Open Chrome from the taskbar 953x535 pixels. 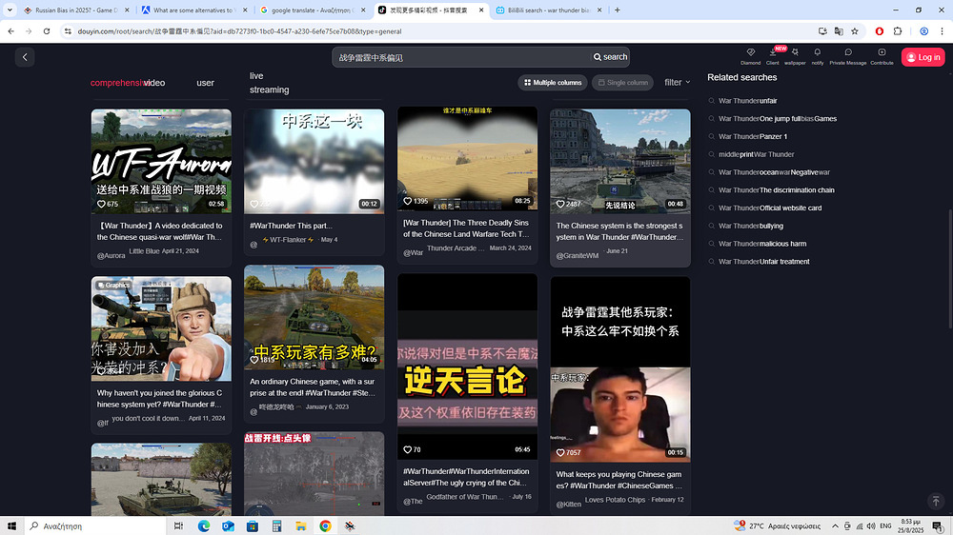point(325,525)
